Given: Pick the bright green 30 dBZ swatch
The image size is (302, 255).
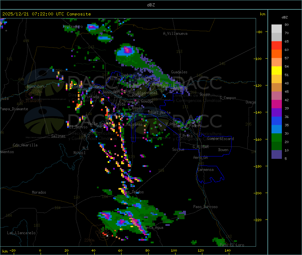Looking at the screenshot, I should (276, 137).
